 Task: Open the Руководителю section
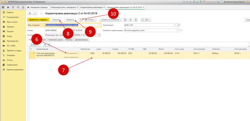pos(12,17)
